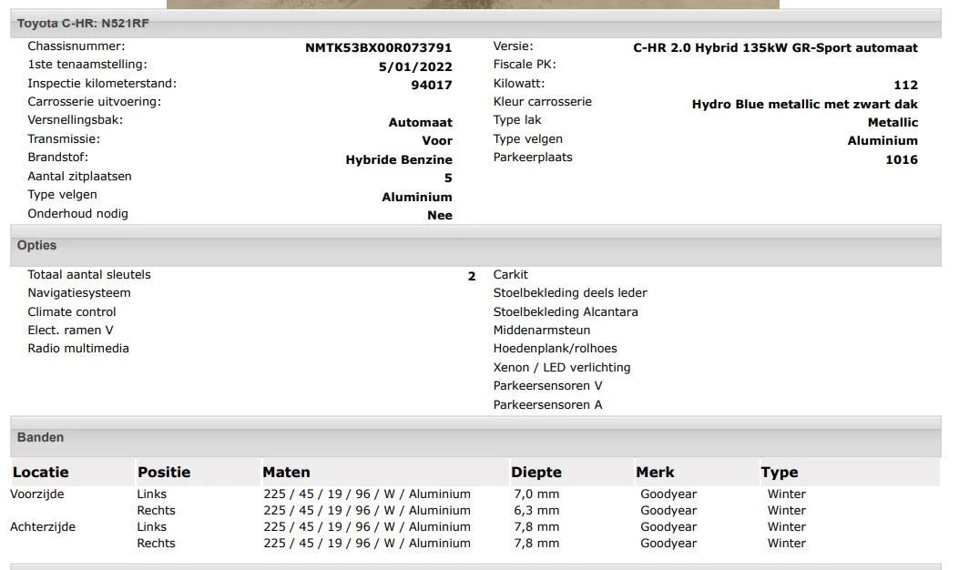The image size is (959, 570).
Task: Select the version text C-HR 2.0 Hybrid GR-Sport
Action: pos(775,48)
